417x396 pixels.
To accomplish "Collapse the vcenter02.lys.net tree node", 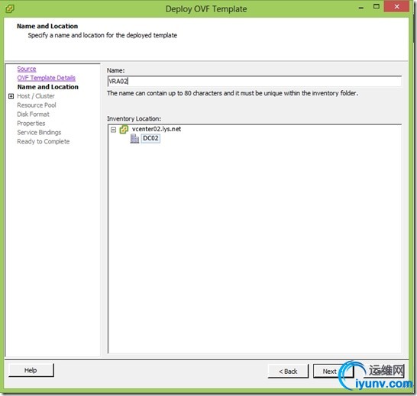I will click(x=114, y=130).
